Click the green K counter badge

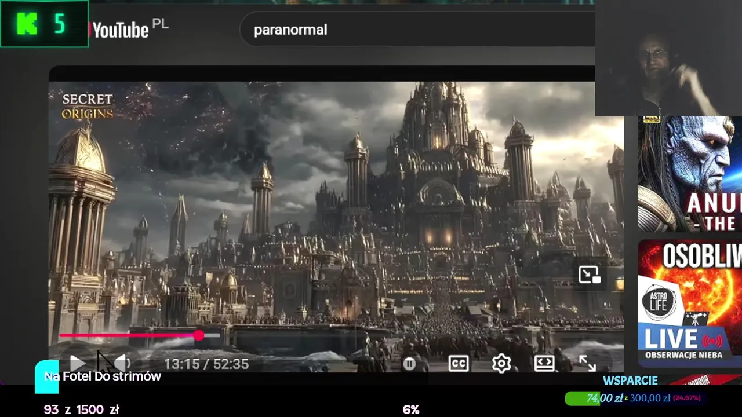[x=44, y=24]
